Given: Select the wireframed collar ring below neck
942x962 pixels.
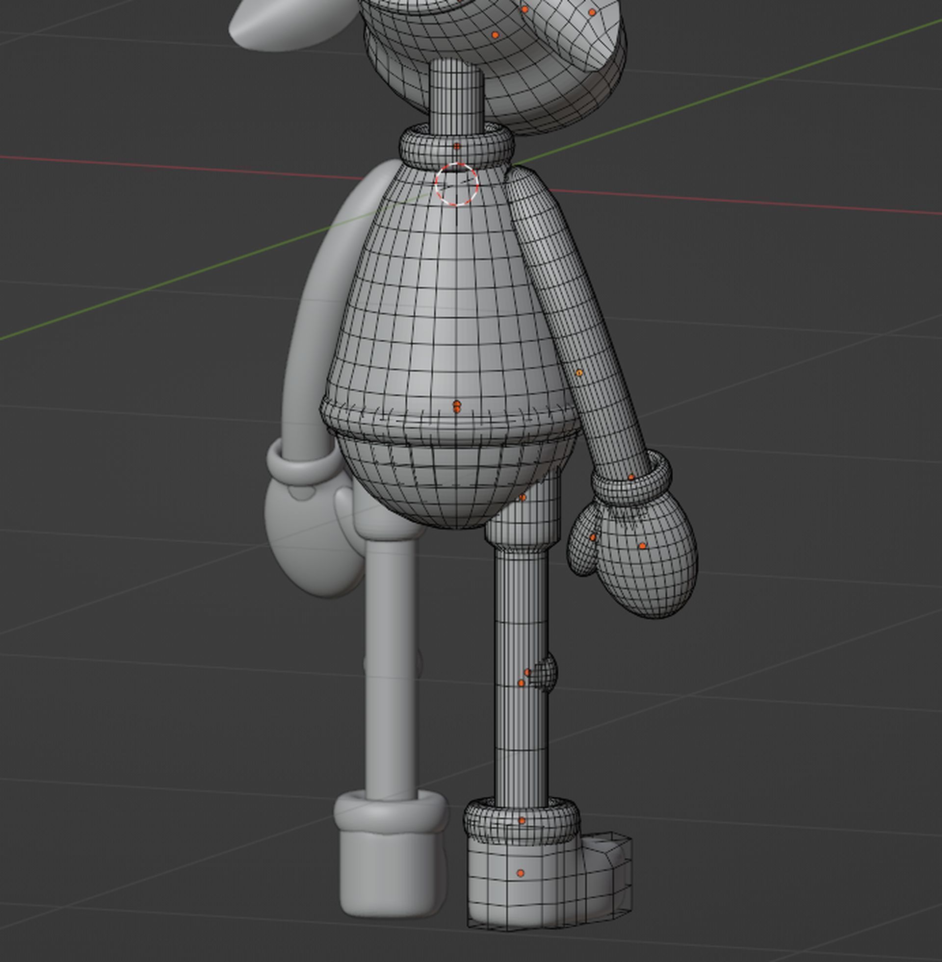Looking at the screenshot, I should (x=457, y=146).
